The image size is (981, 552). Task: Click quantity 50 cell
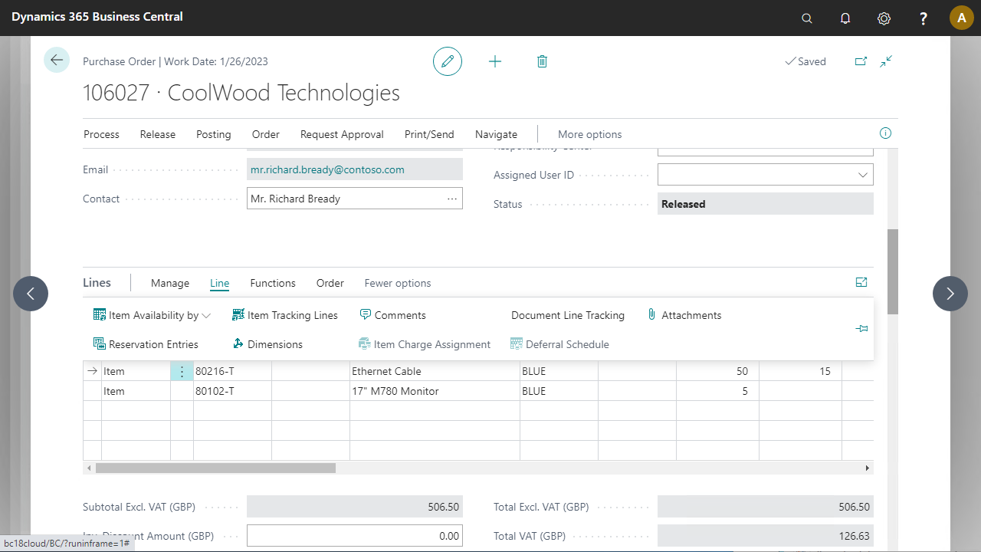(718, 371)
